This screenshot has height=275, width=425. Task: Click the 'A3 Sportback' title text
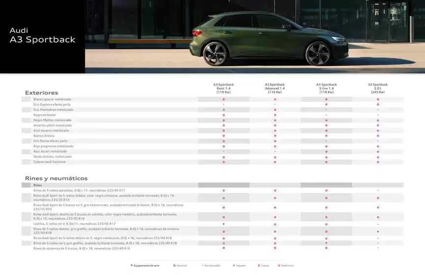point(43,40)
